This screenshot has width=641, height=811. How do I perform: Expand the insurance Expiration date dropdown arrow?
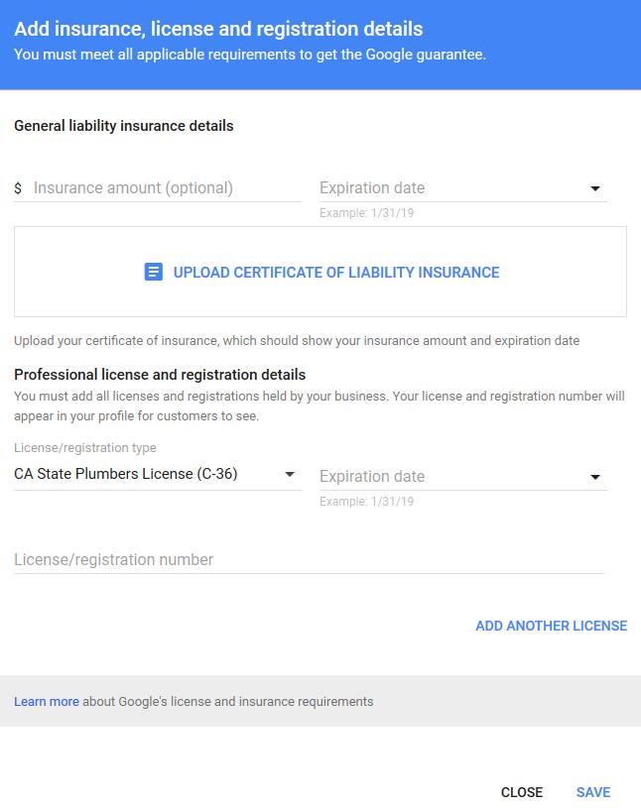click(595, 188)
